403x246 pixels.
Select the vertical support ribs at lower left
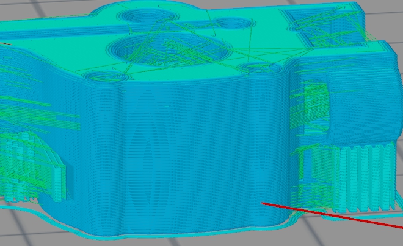(x=29, y=166)
